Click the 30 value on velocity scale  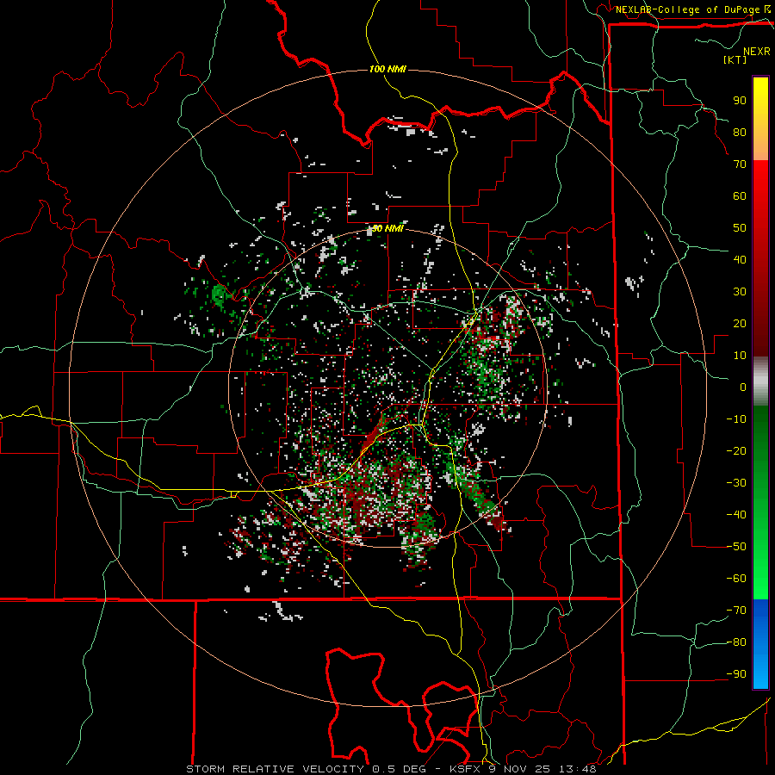click(740, 292)
